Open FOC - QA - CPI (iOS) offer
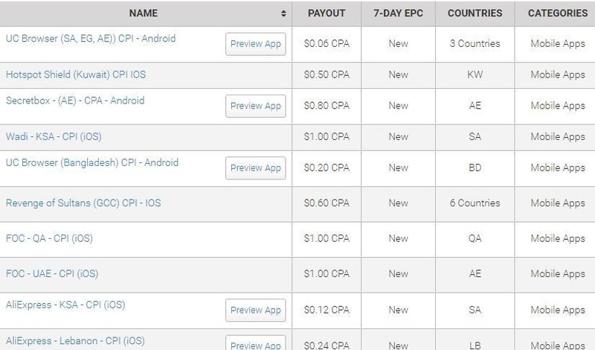595x350 pixels. [x=49, y=238]
